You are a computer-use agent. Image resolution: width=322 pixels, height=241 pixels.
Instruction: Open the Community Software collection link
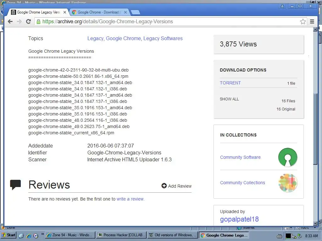(x=240, y=158)
